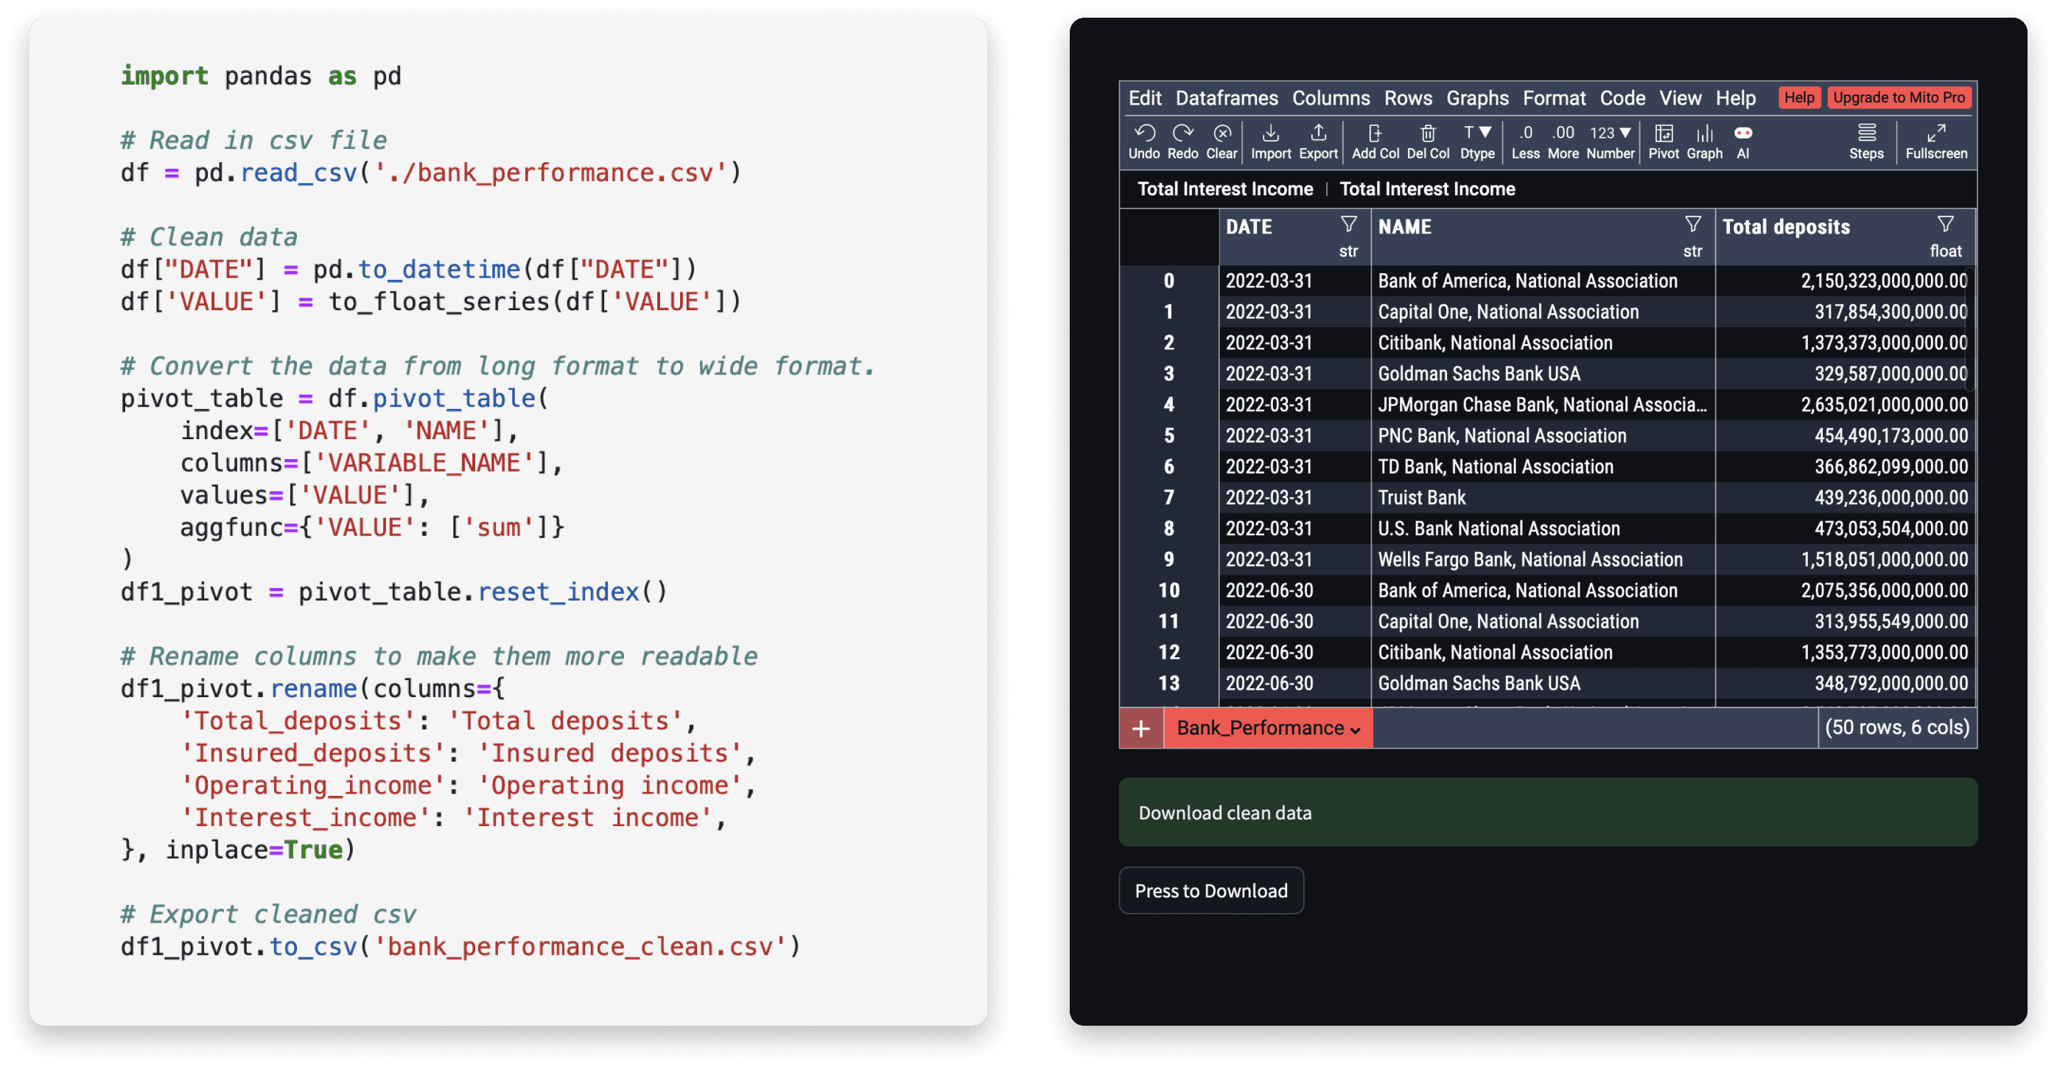Click the Press to Download button
Screen dimensions: 2057x1067
[x=1210, y=890]
